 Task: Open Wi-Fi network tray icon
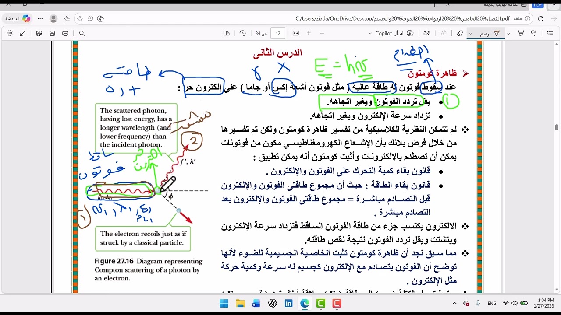coord(505,303)
